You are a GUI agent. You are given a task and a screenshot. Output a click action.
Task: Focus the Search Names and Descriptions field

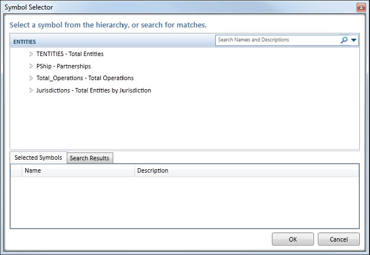[x=277, y=40]
